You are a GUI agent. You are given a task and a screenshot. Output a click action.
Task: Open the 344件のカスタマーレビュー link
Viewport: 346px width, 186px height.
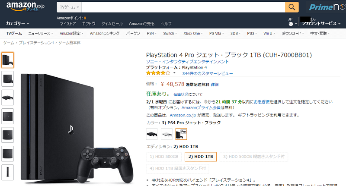point(208,73)
